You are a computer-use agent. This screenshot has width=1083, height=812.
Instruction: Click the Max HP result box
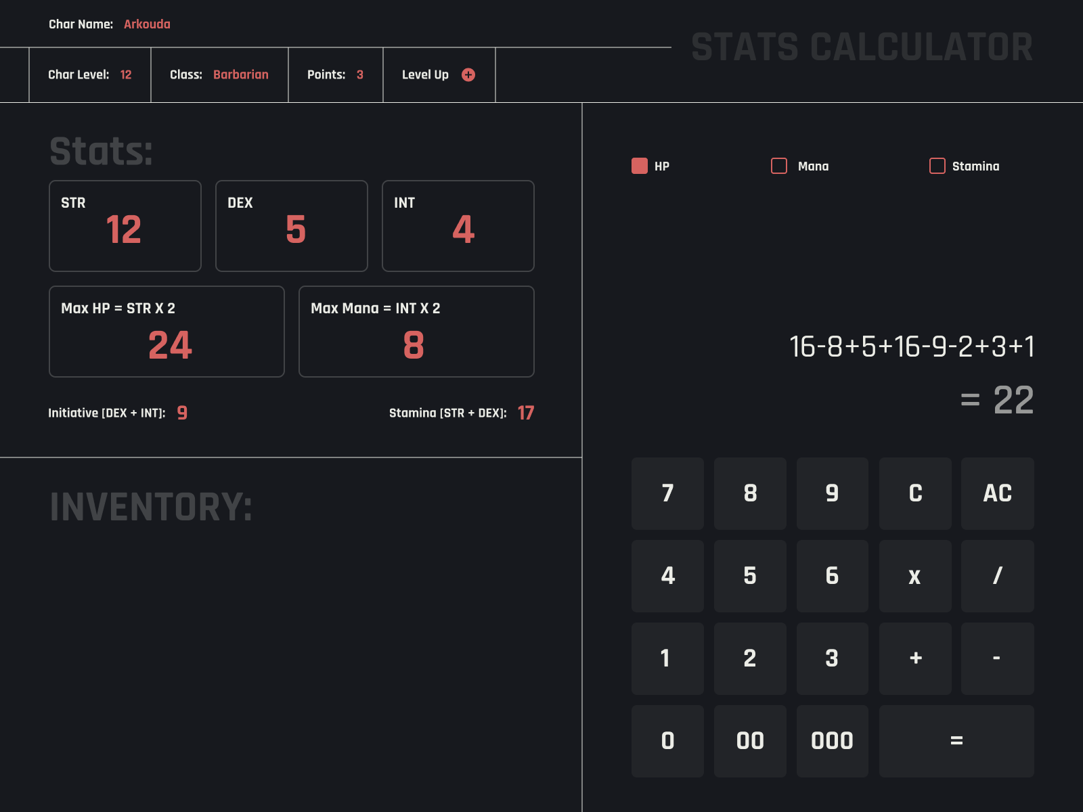[167, 332]
